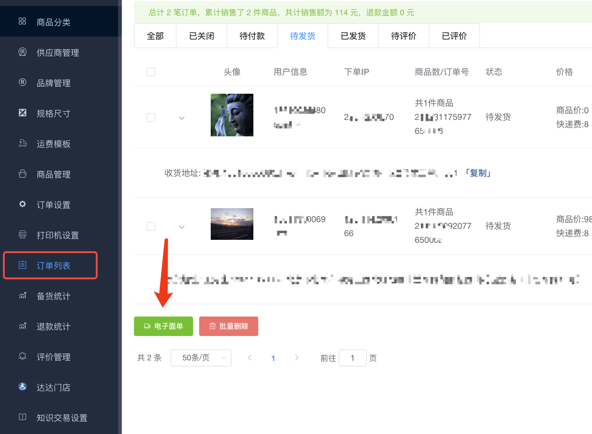Toggle the select-all checkbox in table header
The width and height of the screenshot is (592, 434).
151,72
